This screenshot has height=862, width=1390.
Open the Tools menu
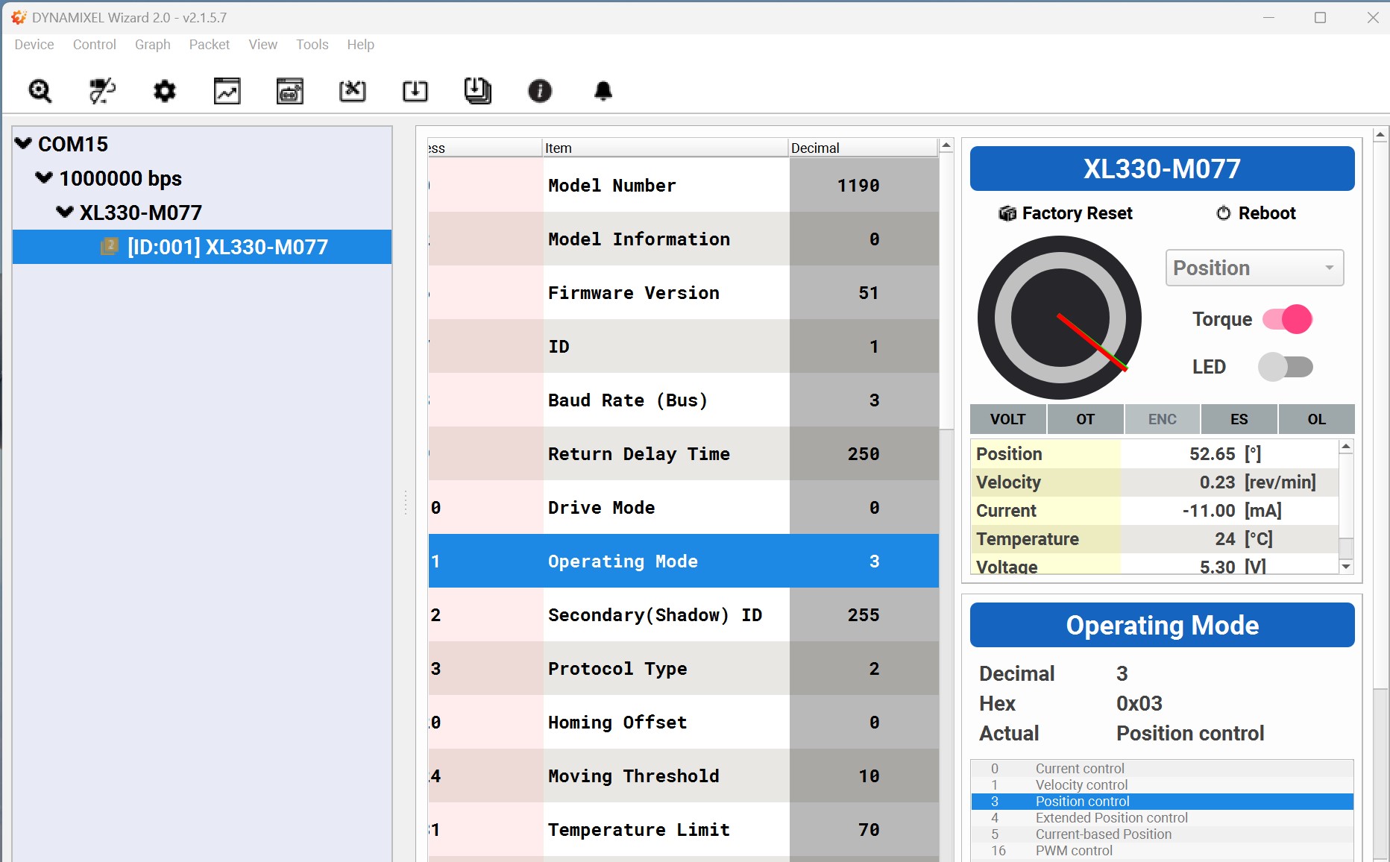[x=312, y=45]
